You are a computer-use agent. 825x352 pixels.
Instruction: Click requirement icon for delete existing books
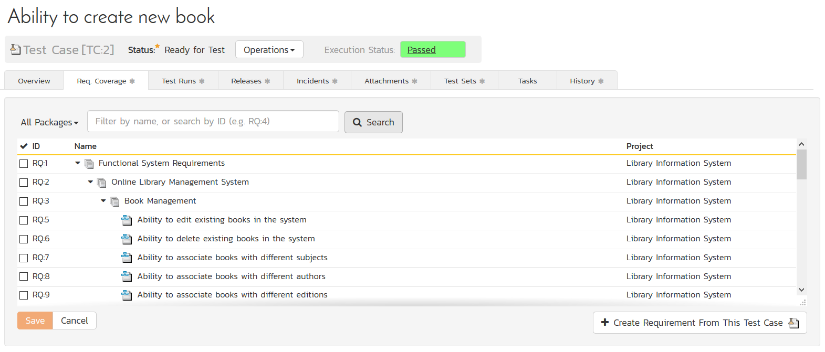127,239
